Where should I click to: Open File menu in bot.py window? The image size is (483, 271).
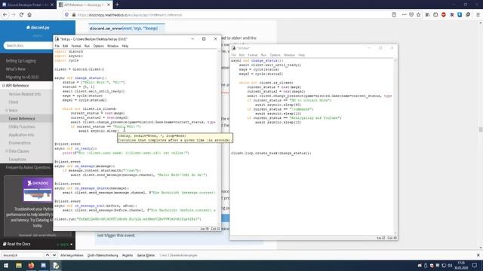pyautogui.click(x=57, y=46)
